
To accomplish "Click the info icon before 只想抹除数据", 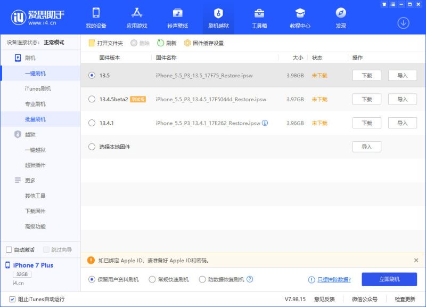I will click(x=312, y=279).
